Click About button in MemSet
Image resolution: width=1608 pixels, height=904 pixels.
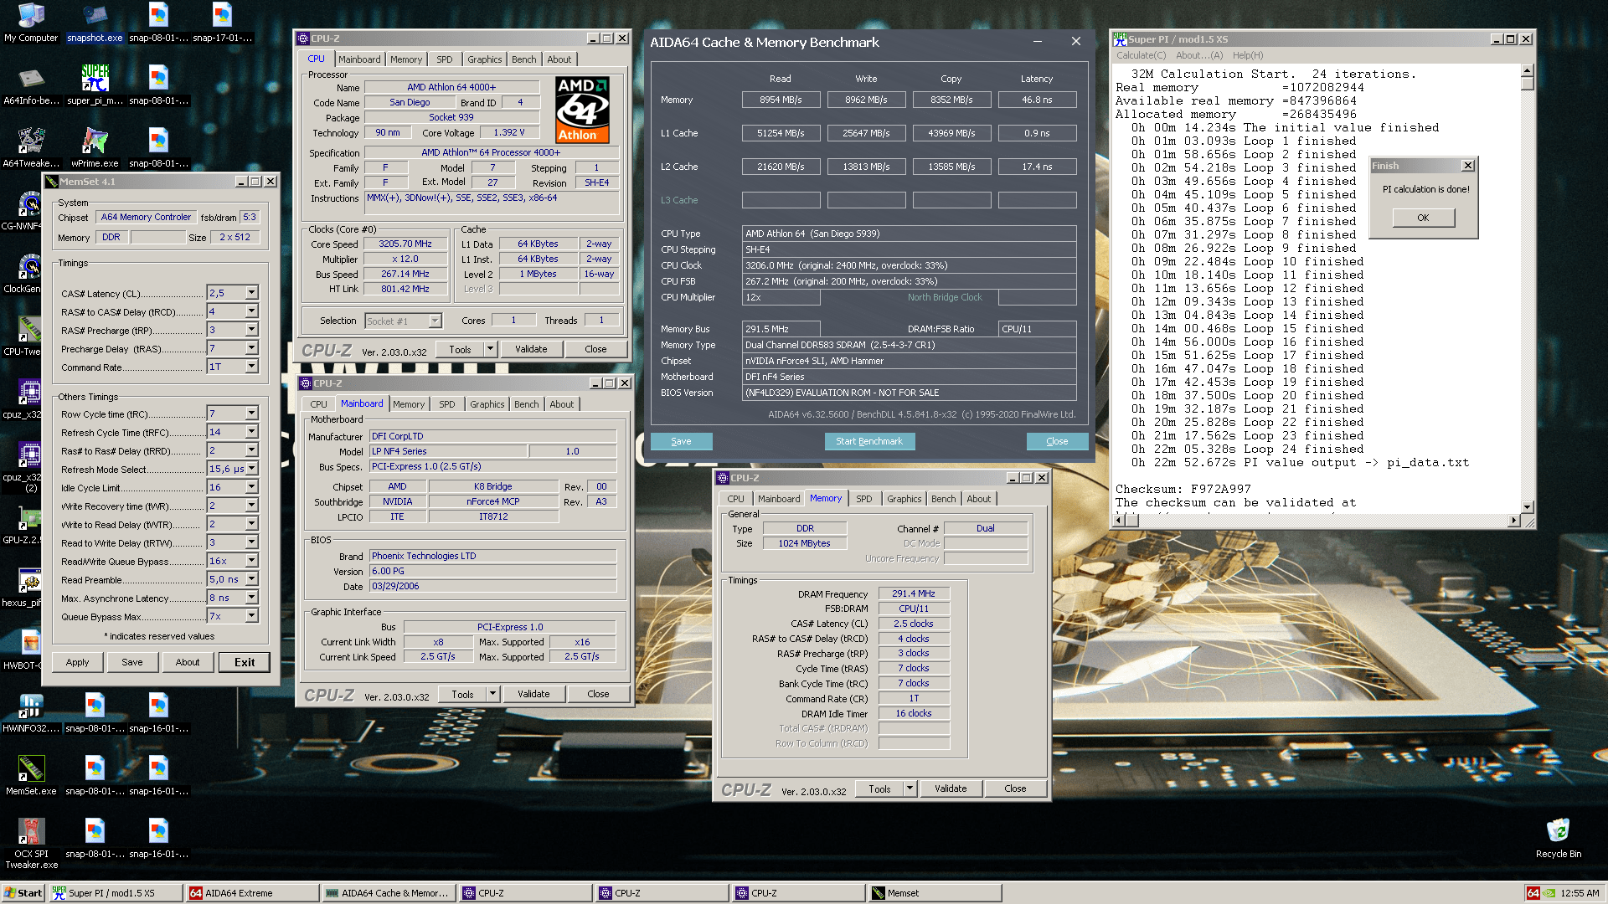click(188, 662)
